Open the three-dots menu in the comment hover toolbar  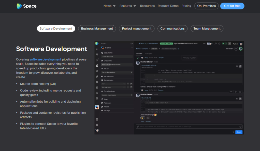coord(231,92)
